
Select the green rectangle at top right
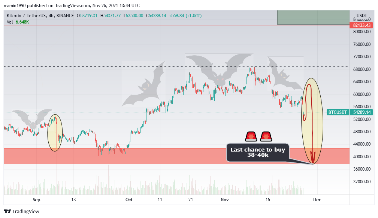pos(314,17)
